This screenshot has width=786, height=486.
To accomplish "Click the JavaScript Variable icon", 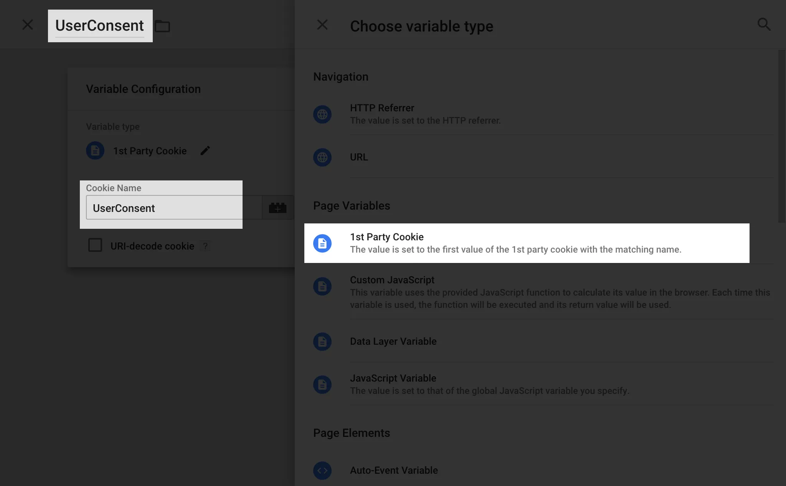I will coord(322,384).
